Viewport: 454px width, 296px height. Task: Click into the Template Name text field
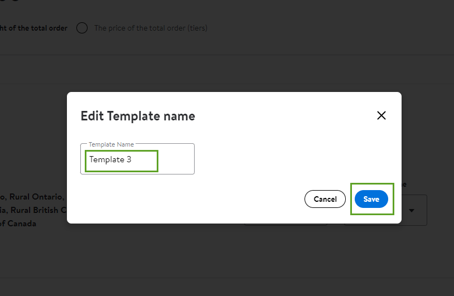click(137, 159)
